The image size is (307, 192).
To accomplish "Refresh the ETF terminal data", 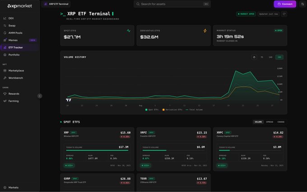I will tap(284, 14).
